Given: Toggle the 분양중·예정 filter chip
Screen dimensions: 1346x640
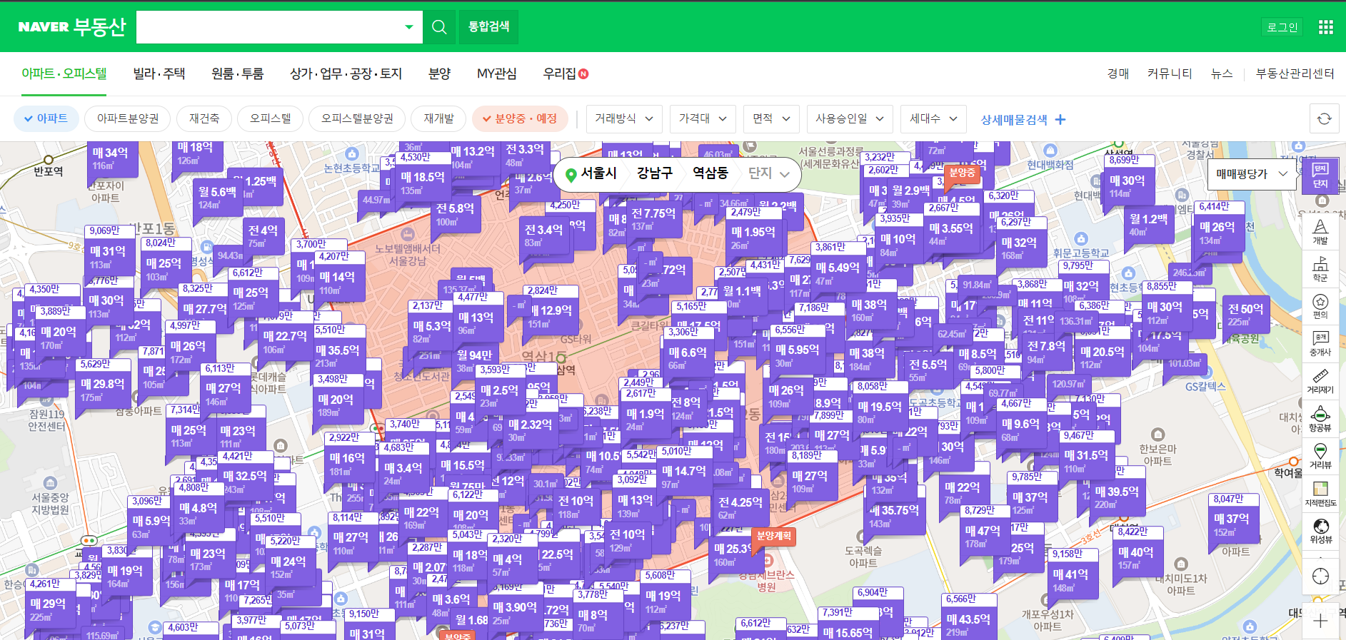Looking at the screenshot, I should tap(519, 118).
